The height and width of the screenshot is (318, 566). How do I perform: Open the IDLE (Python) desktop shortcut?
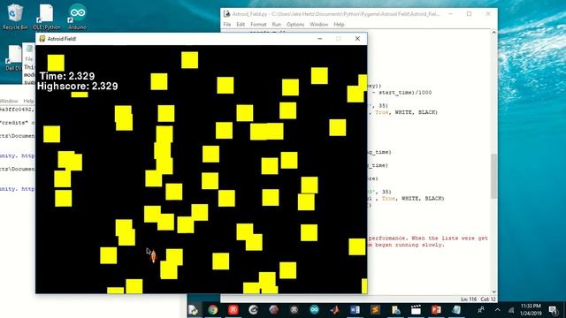click(47, 17)
